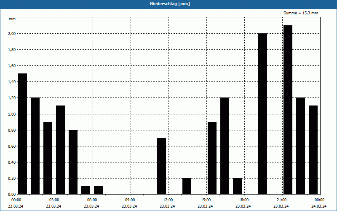This screenshot has height=211, width=337.
Task: Click the 0,00 y-axis label
Action: coord(12,195)
